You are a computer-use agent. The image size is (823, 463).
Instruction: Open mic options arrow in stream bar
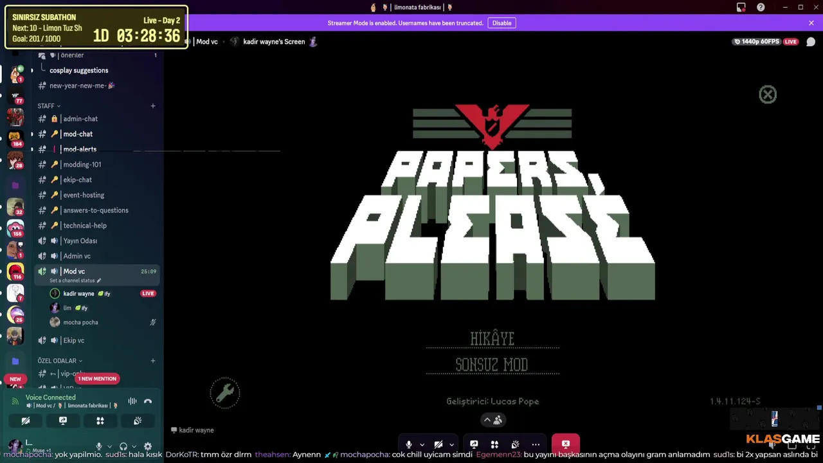click(x=422, y=444)
